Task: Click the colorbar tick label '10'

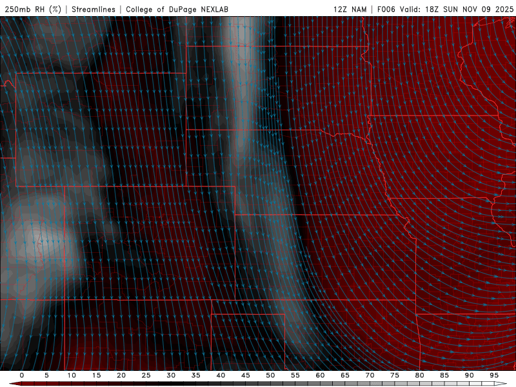Action: point(72,375)
